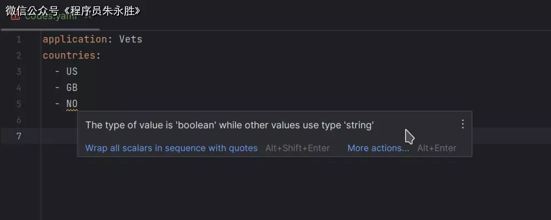This screenshot has width=551, height=220.
Task: Apply "Wrap all scalars in sequence with quotes"
Action: pyautogui.click(x=171, y=148)
